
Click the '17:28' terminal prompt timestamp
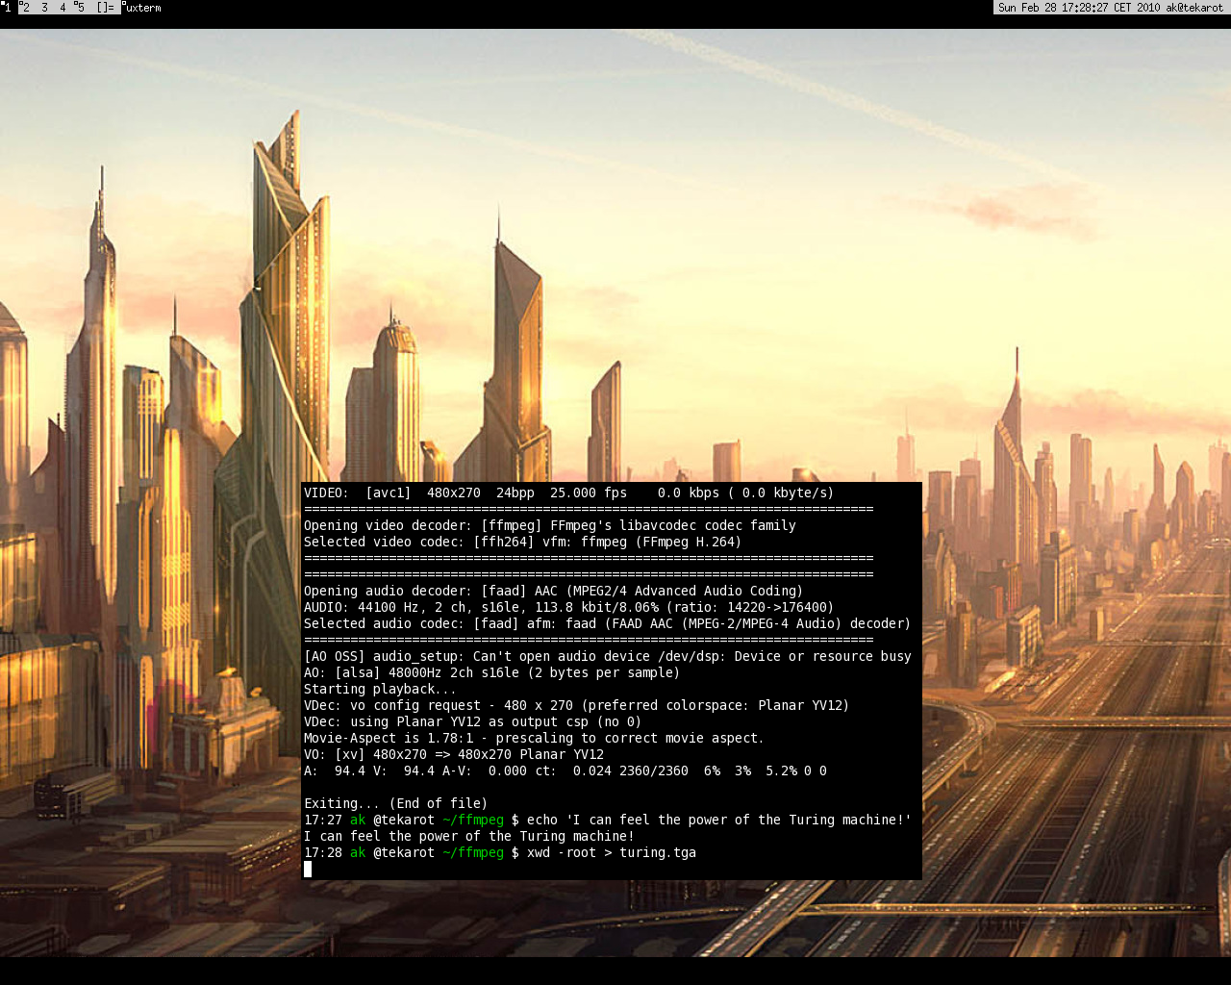[x=323, y=852]
